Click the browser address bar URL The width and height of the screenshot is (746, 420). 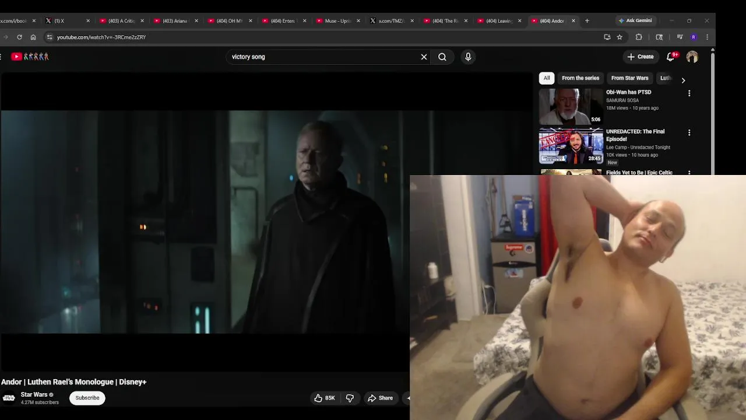click(x=101, y=37)
